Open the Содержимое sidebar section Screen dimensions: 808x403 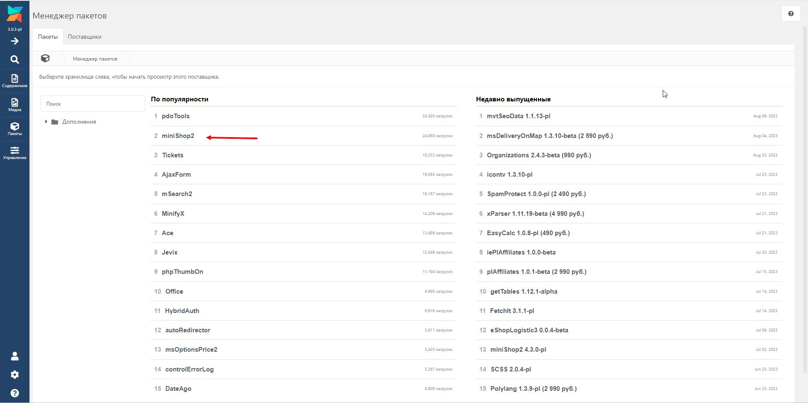[15, 81]
